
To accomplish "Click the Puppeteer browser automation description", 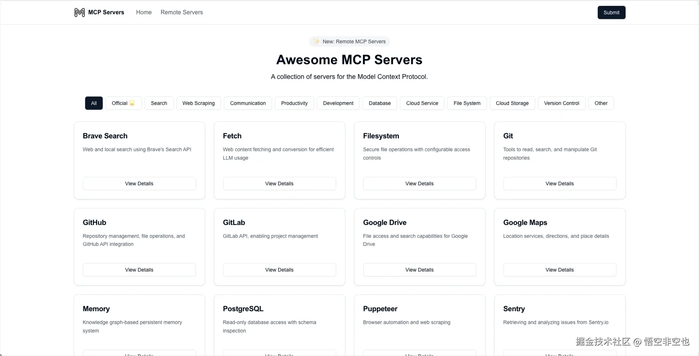I will pos(407,322).
